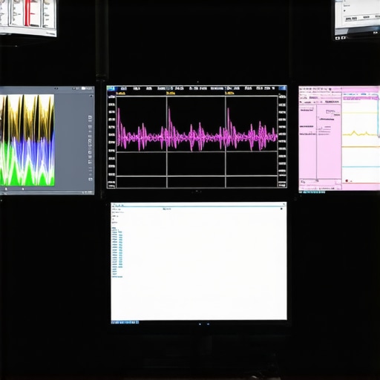Screen dimensions: 380x380
Task: Click the small dark icon at white window's top right
Action: tap(281, 209)
